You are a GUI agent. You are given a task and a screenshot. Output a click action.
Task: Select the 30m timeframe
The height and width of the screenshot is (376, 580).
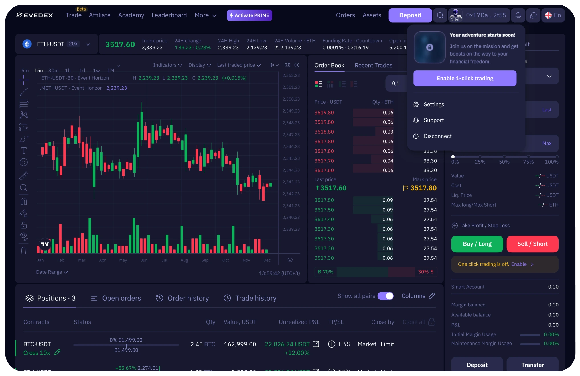[x=54, y=70]
